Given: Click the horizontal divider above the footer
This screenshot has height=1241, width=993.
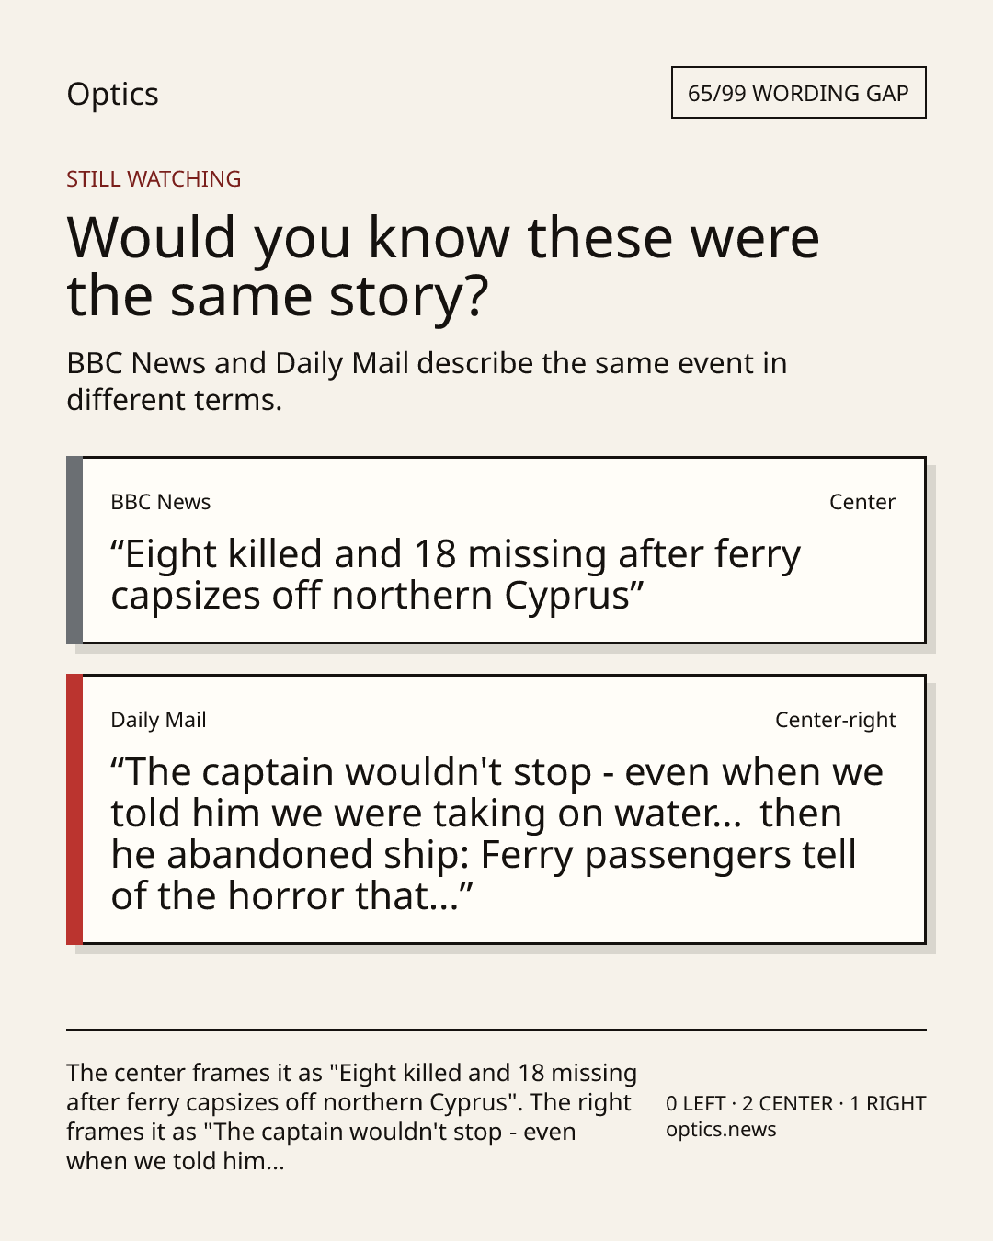Looking at the screenshot, I should 496,1030.
